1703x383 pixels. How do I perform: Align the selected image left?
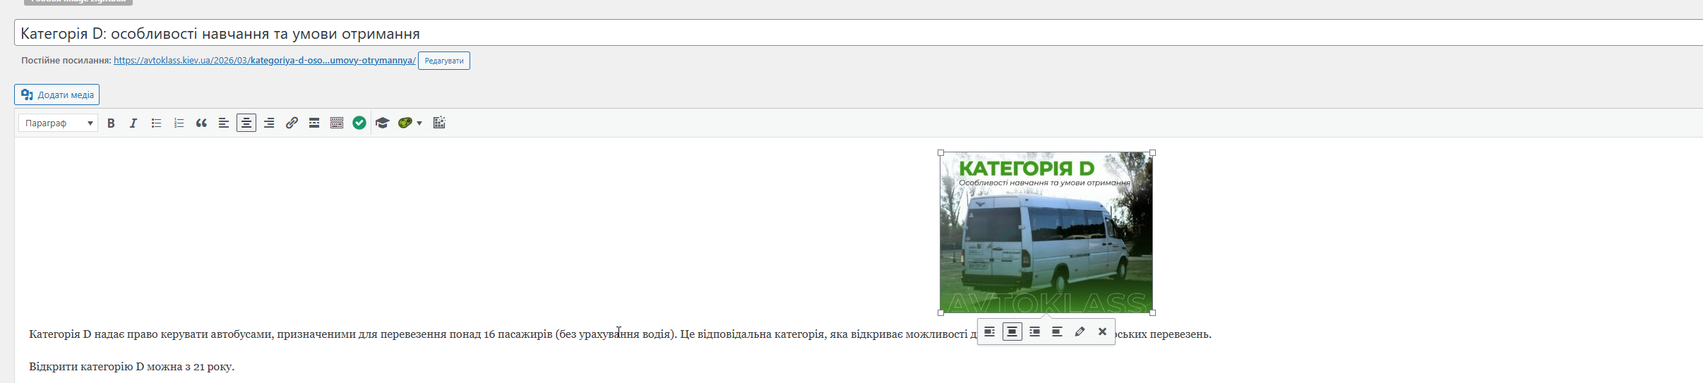click(990, 332)
